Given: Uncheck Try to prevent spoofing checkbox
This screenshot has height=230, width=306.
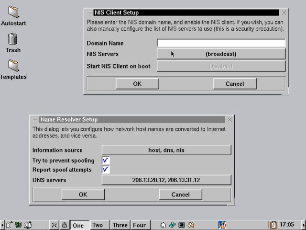Looking at the screenshot, I should [x=106, y=161].
